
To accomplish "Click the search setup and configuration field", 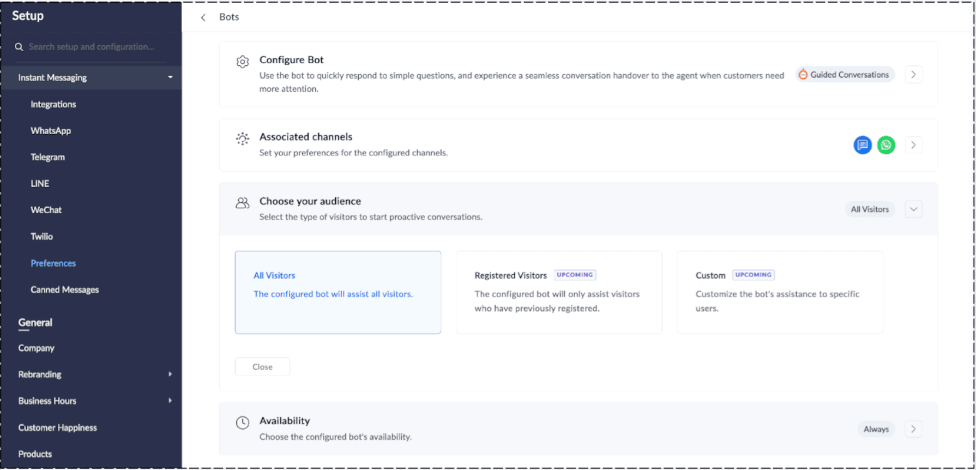I will 92,47.
